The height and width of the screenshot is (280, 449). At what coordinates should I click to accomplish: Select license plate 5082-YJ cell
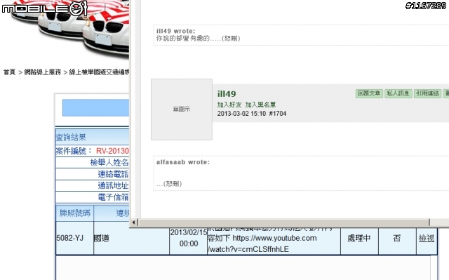[x=75, y=238]
